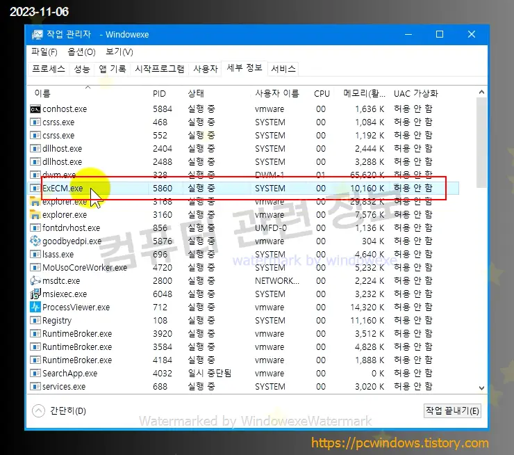The height and width of the screenshot is (455, 514).
Task: Switch to the 서비스 tab
Action: [283, 69]
